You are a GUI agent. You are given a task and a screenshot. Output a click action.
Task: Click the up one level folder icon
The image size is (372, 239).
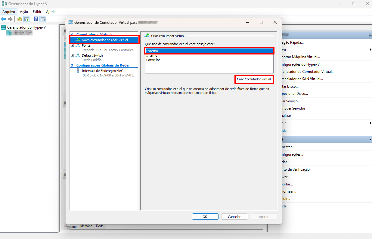pos(20,19)
